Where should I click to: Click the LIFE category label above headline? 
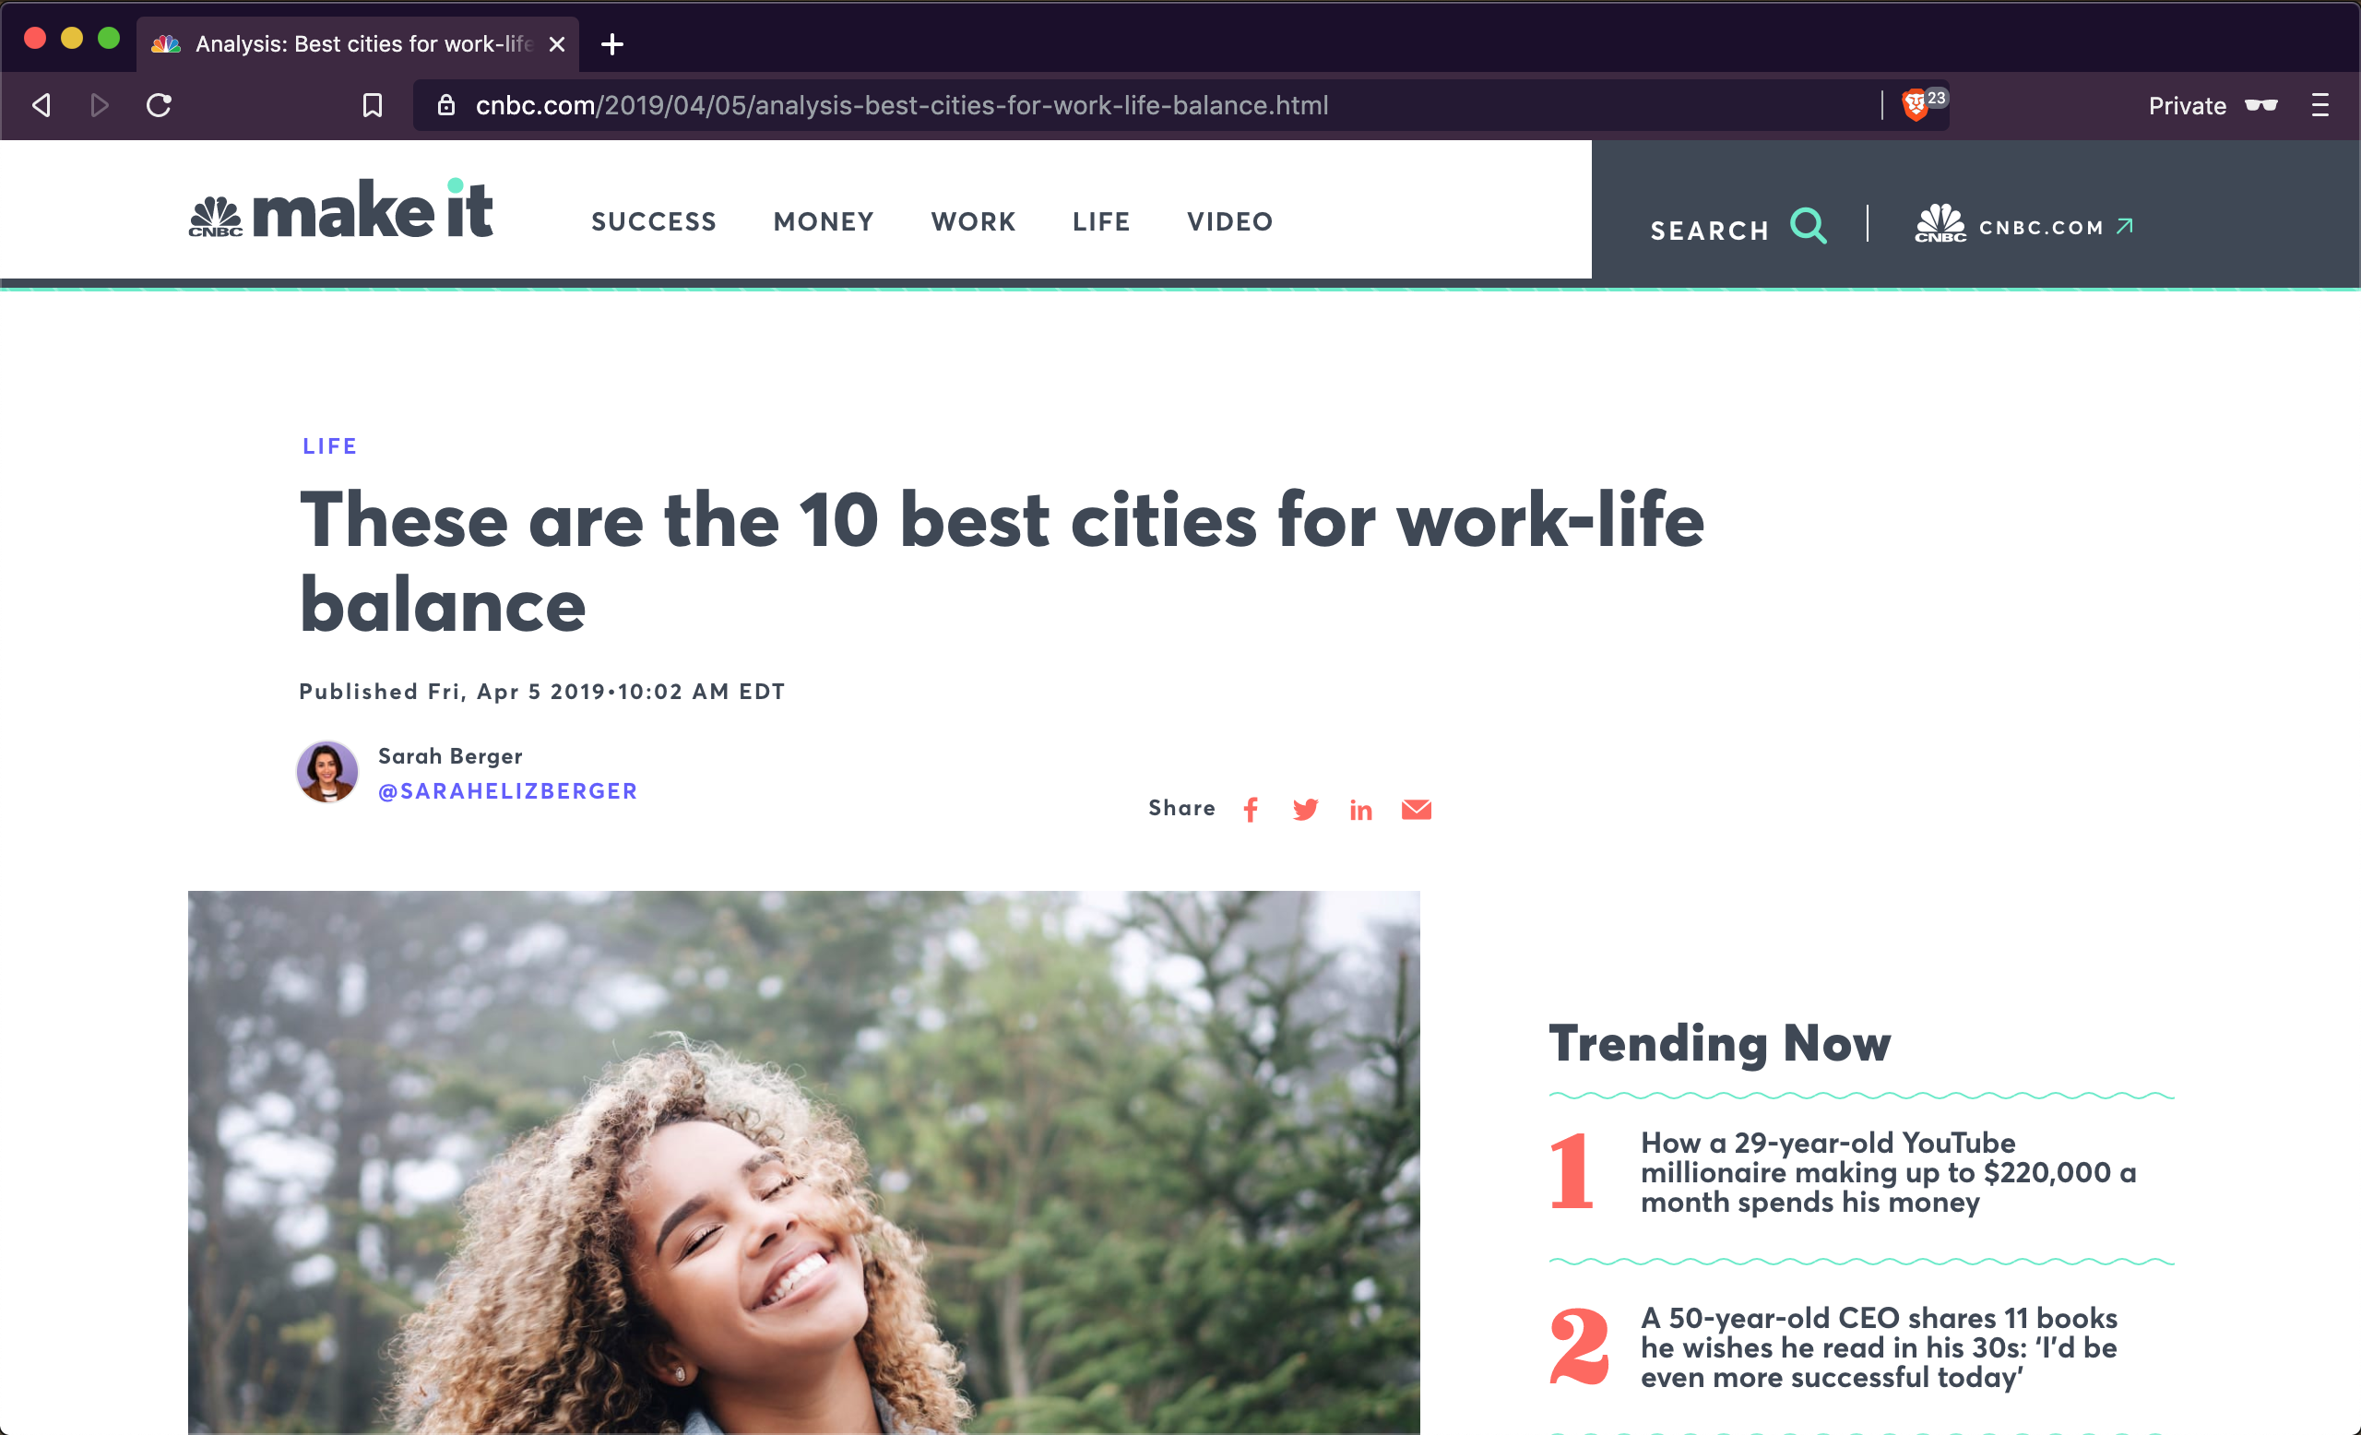tap(329, 446)
